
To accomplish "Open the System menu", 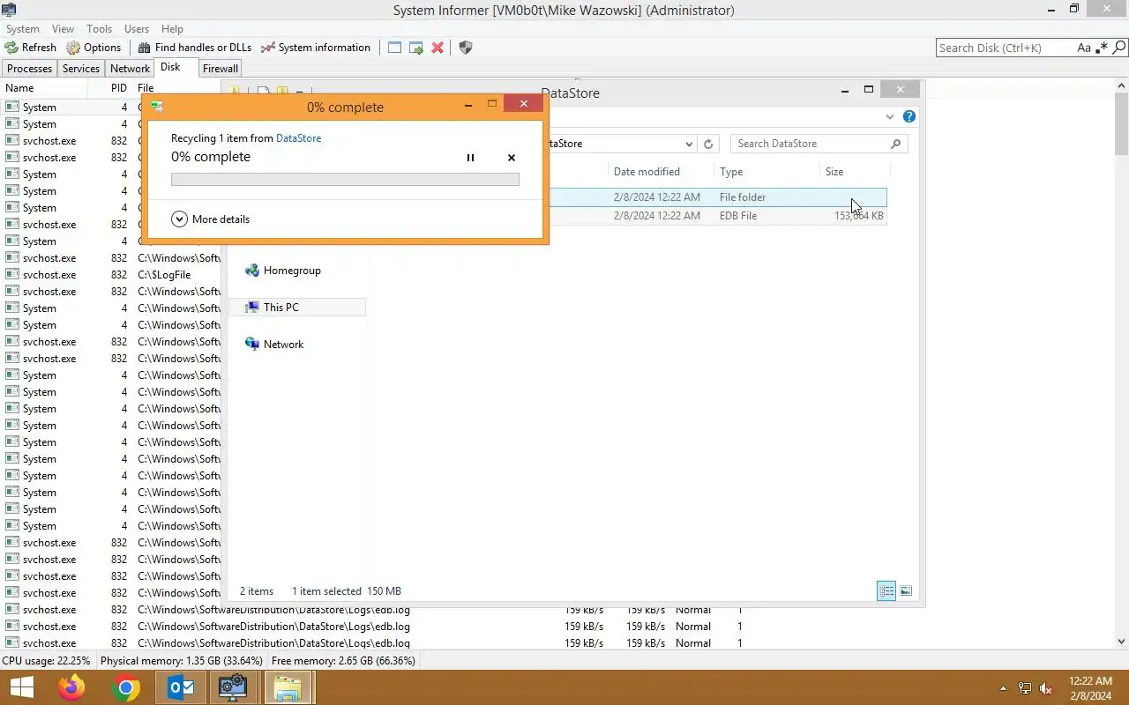I will click(x=23, y=29).
